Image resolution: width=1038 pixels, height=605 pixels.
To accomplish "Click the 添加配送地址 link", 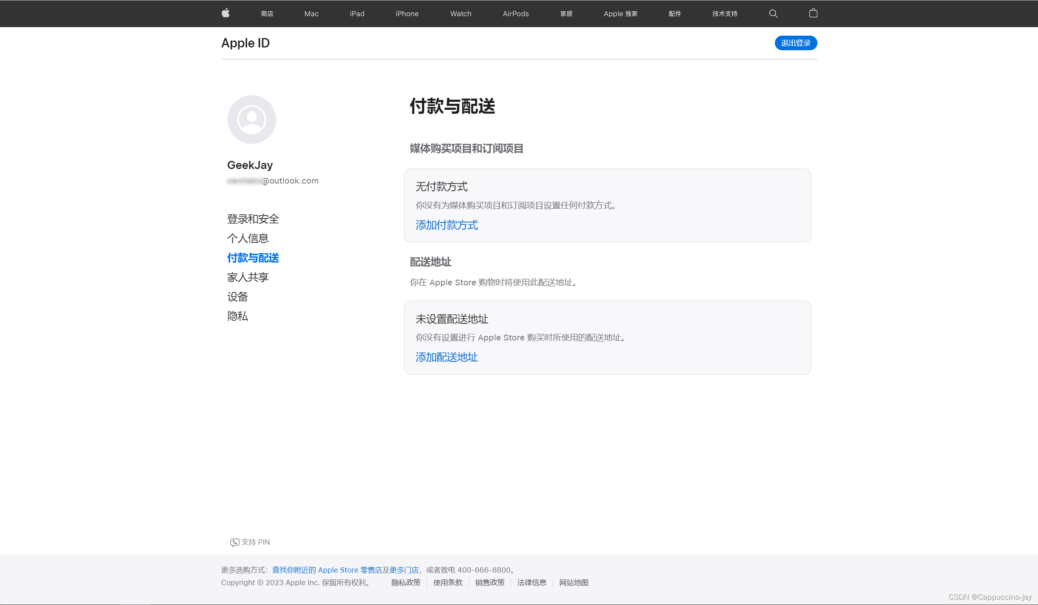I will pyautogui.click(x=446, y=357).
